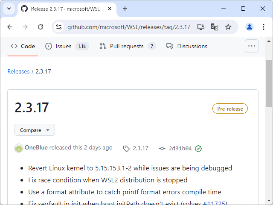Open the 2.3.17 tag link
This screenshot has width=273, height=205.
coord(136,148)
